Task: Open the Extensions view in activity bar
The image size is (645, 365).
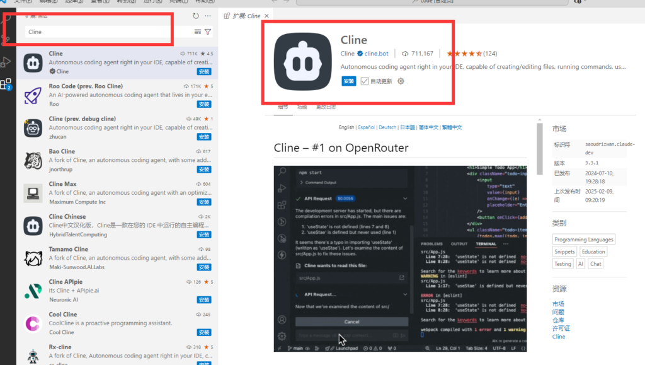Action: [x=6, y=84]
